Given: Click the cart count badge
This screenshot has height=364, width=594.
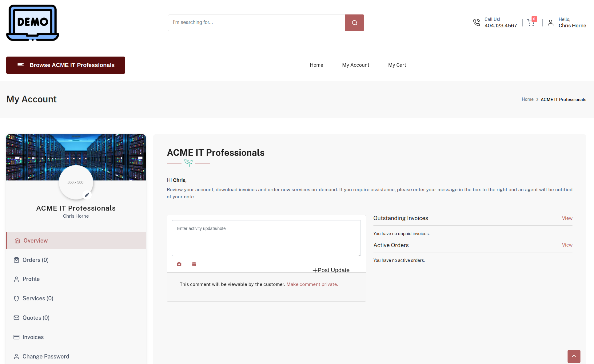Looking at the screenshot, I should coord(534,19).
